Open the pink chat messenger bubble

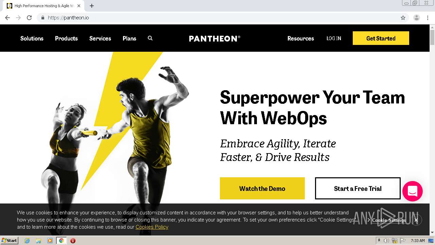tap(412, 191)
